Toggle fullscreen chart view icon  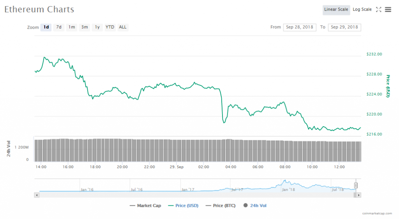click(378, 10)
